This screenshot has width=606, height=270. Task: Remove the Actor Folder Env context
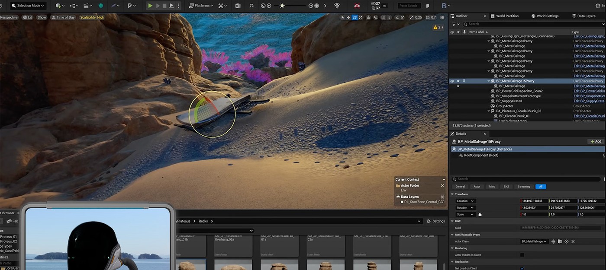442,185
